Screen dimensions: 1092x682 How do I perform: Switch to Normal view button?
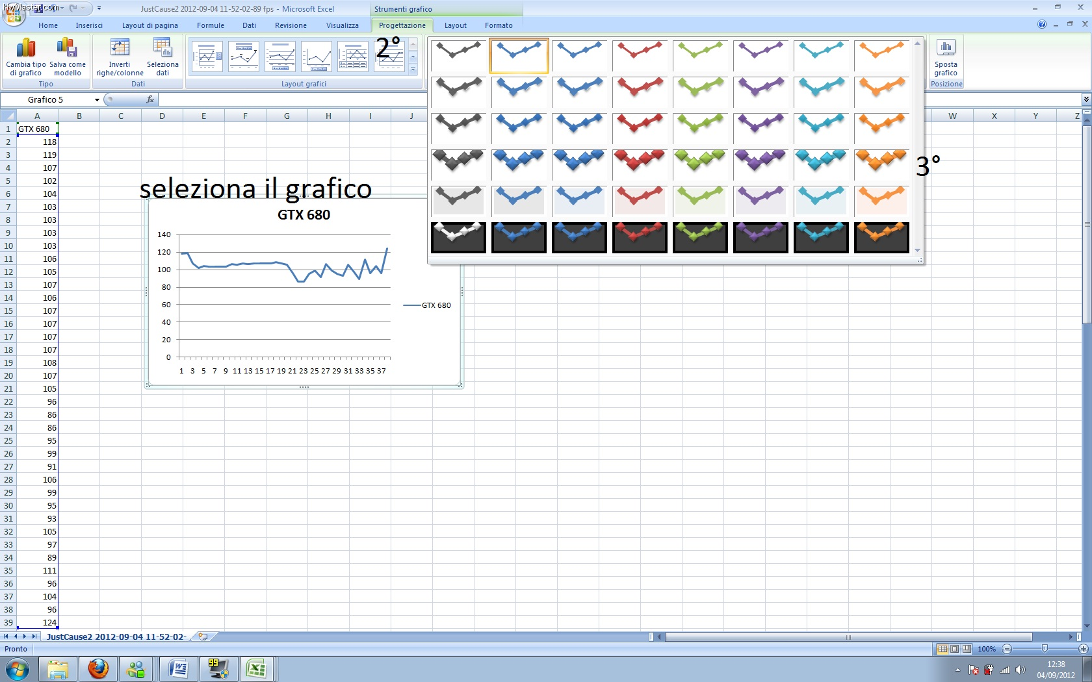[942, 649]
